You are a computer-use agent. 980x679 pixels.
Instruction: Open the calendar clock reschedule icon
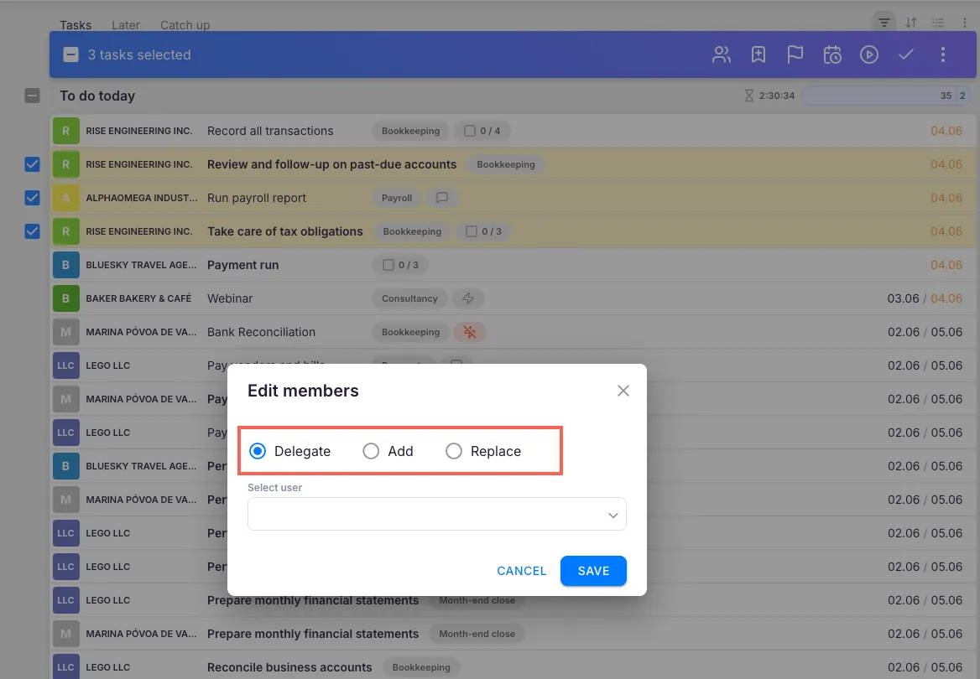(x=831, y=54)
